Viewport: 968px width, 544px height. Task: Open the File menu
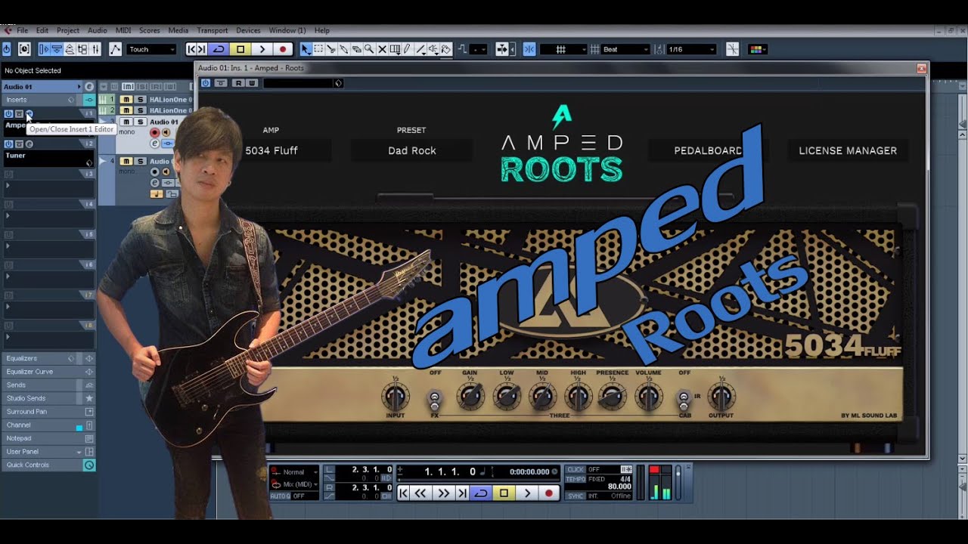pyautogui.click(x=22, y=30)
